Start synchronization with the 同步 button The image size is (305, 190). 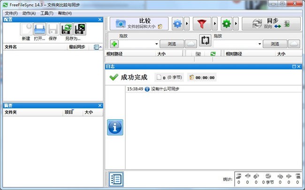point(271,24)
